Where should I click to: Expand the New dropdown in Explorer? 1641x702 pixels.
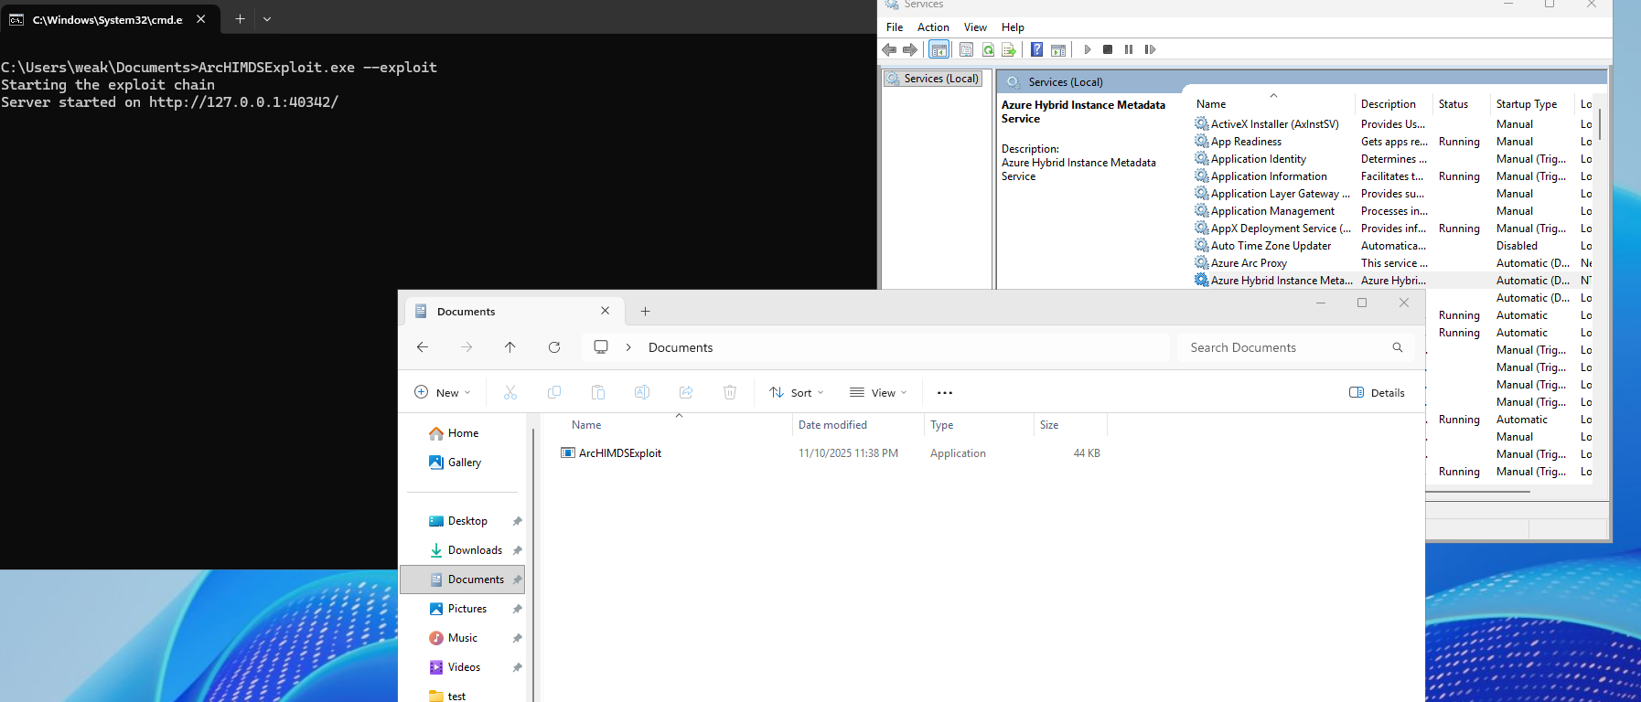coord(443,393)
